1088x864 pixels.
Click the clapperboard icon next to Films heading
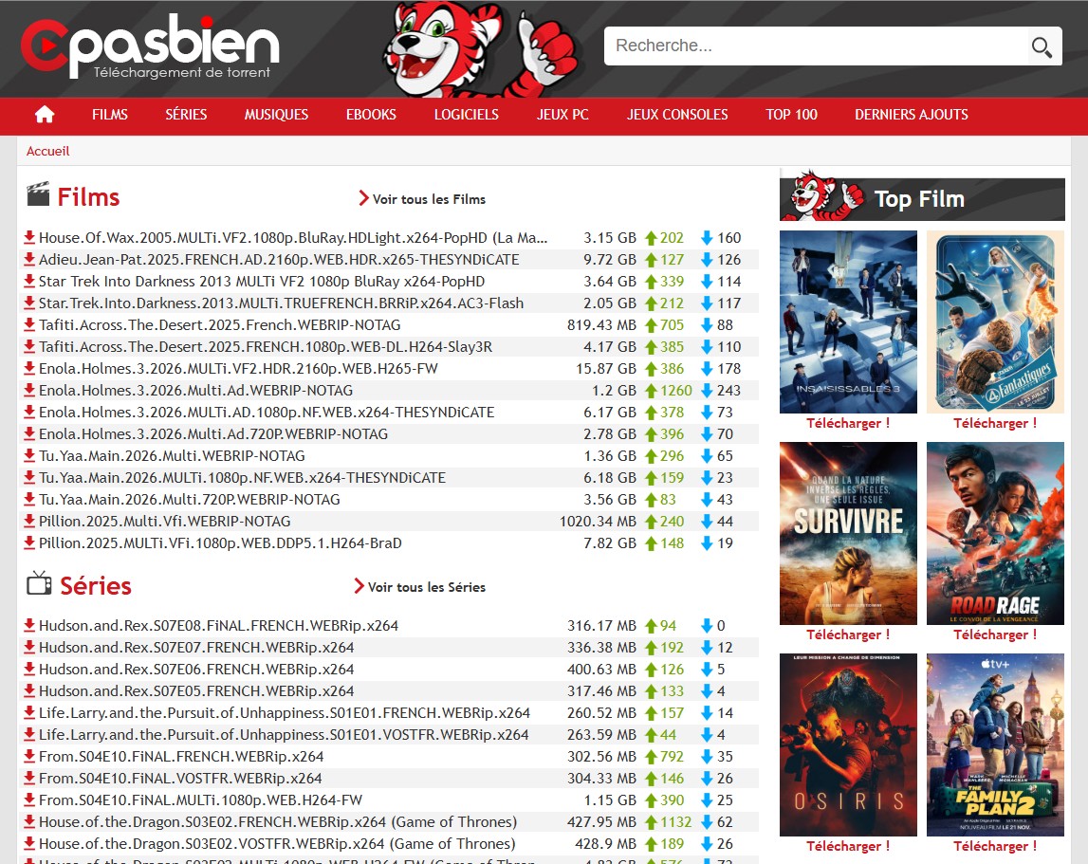(x=38, y=194)
